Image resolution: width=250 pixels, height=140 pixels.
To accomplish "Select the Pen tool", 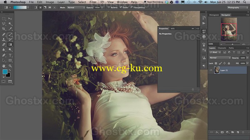I will click(4, 55).
